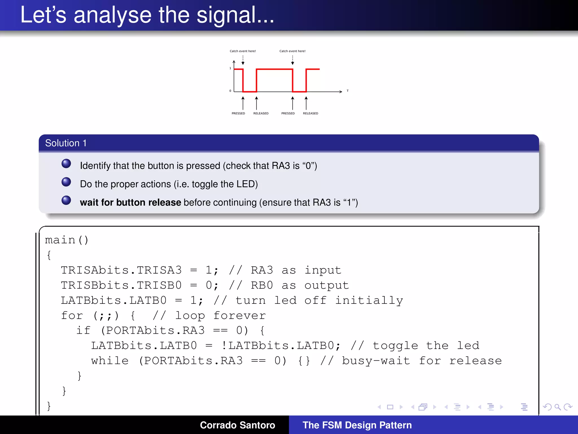Viewport: 578px width, 434px height.
Task: Click the 'if (PORTAbits.RA3 == 0) {' line
Action: click(170, 331)
